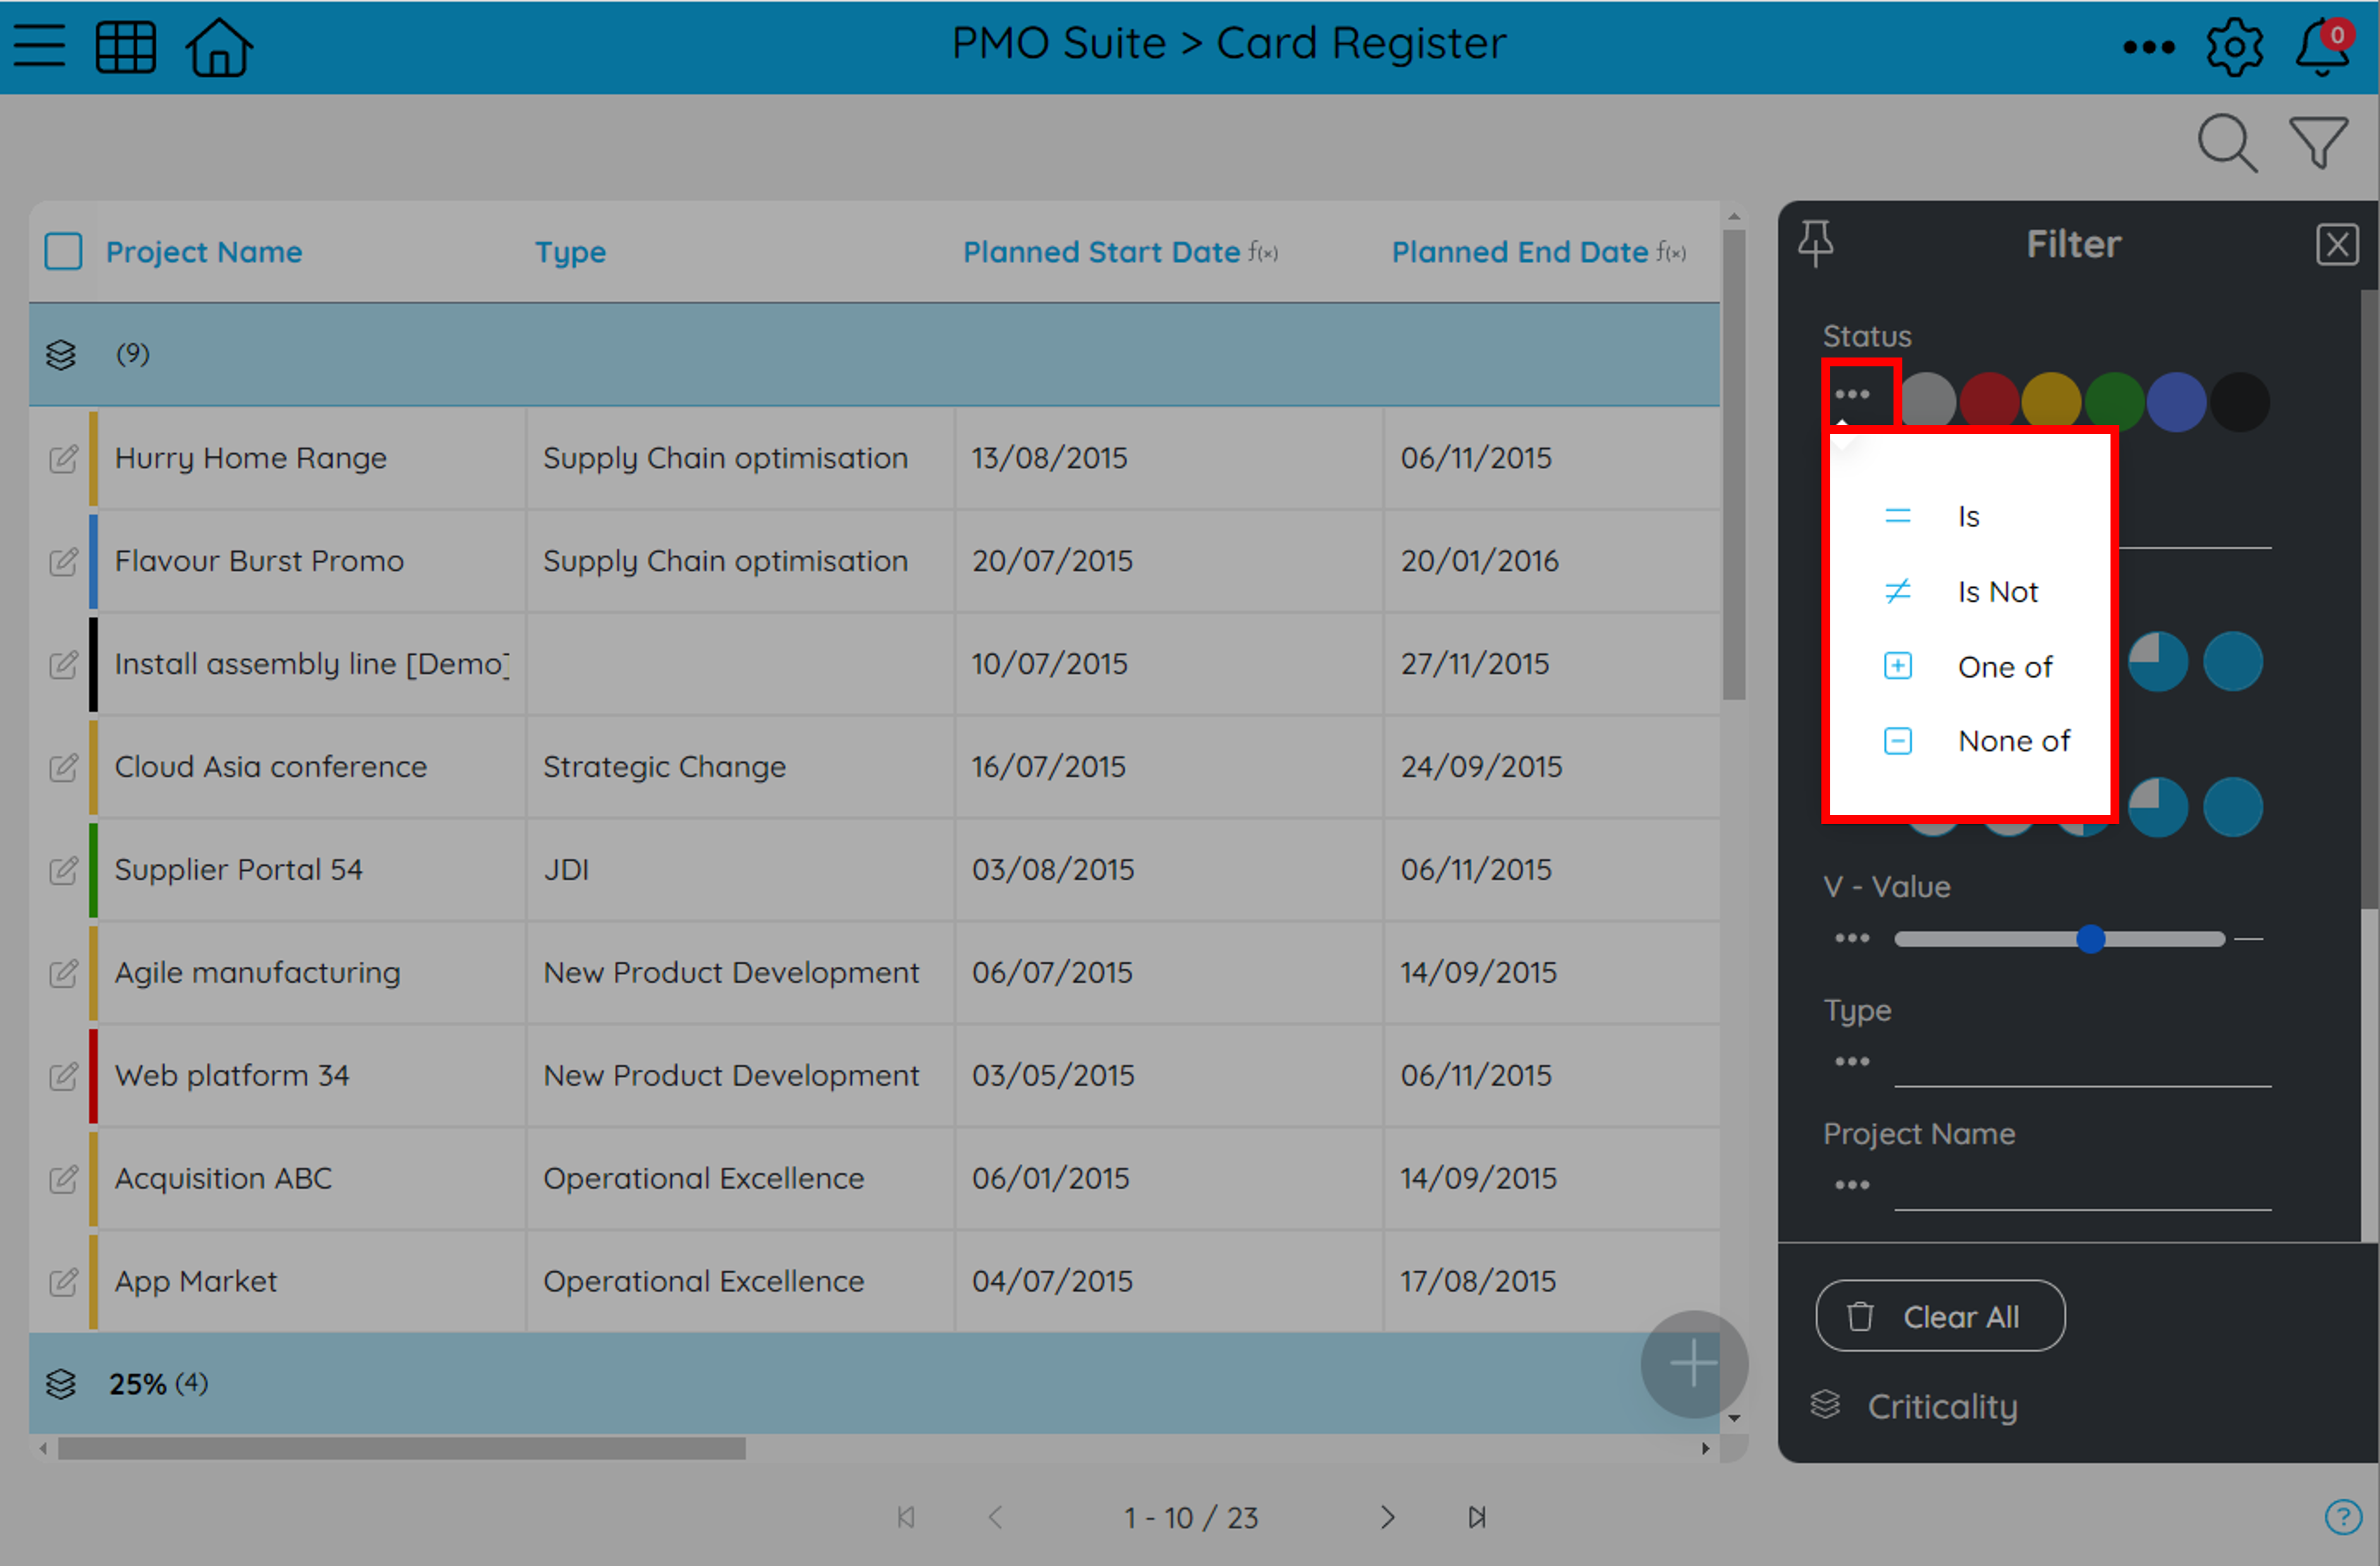Click the Clear All trash icon

coord(1862,1316)
